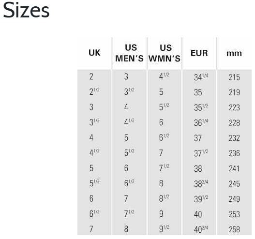Select the US MEN'S column header
This screenshot has height=239, width=255.
[x=130, y=53]
